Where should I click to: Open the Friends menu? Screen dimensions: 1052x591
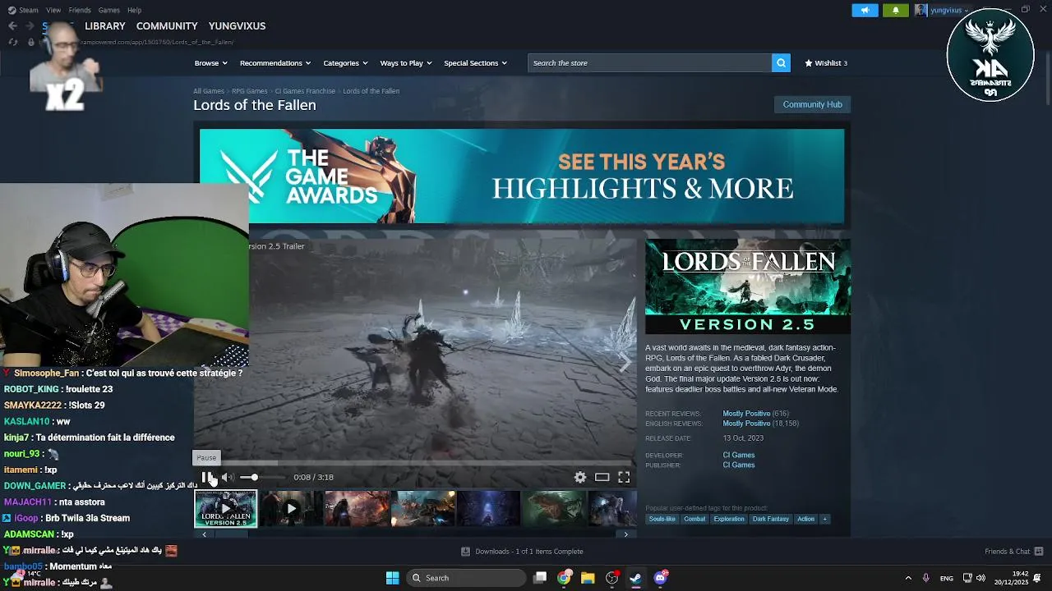pos(80,10)
